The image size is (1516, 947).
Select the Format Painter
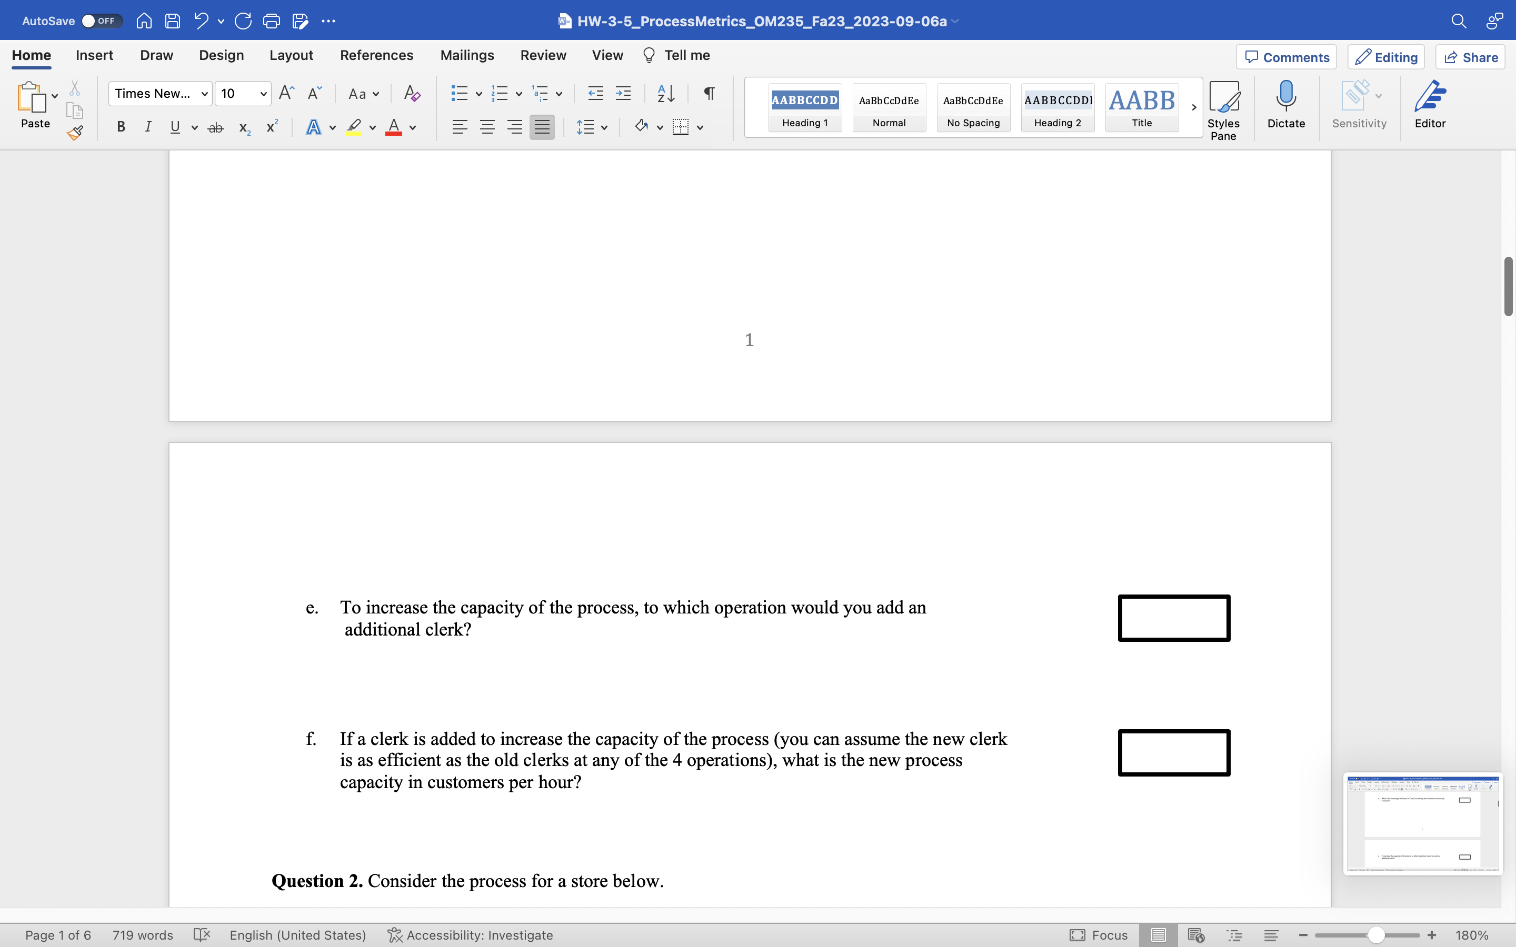tap(75, 132)
